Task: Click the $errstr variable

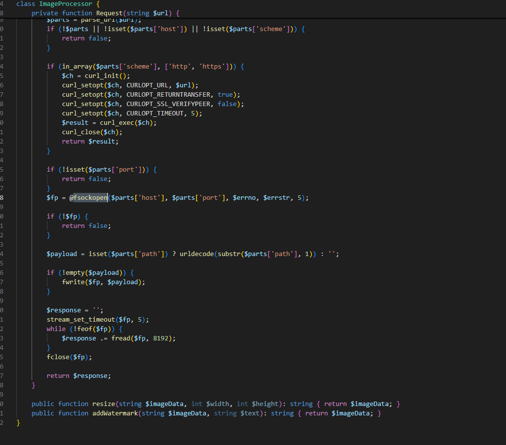Action: click(278, 198)
